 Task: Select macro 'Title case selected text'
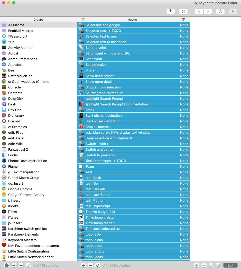(x=134, y=229)
